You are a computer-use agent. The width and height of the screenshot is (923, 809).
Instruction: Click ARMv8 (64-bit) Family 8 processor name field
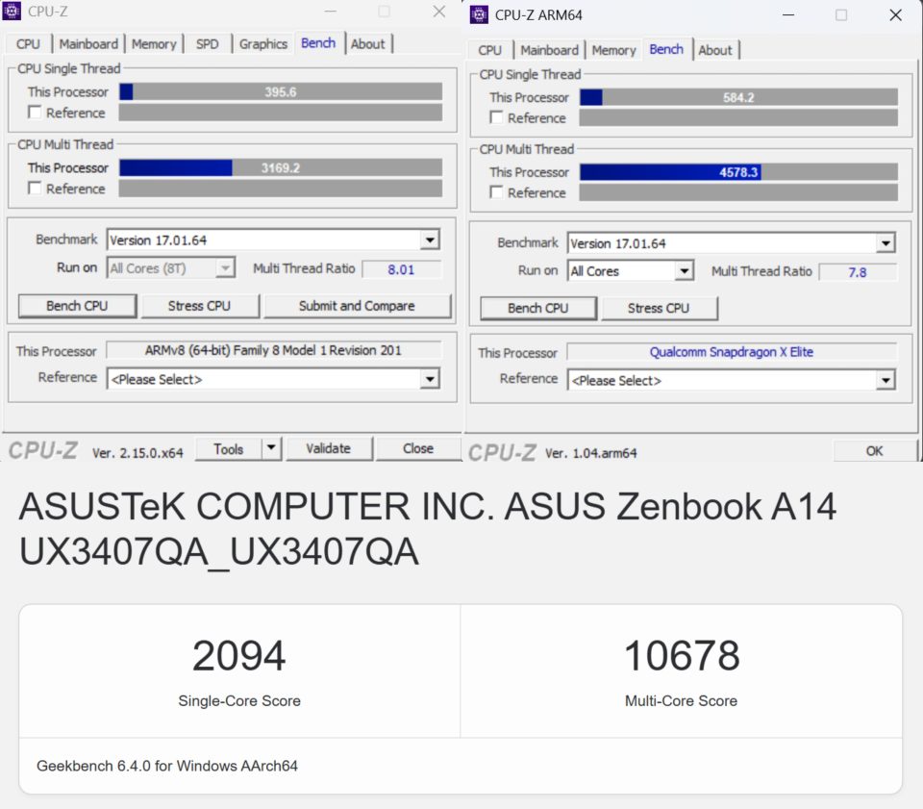click(x=273, y=350)
